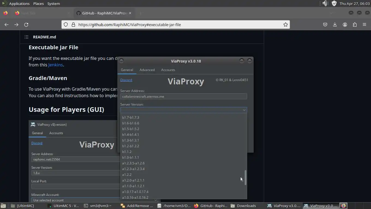Open the GitHub browser tab
The width and height of the screenshot is (371, 209).
coord(104,13)
